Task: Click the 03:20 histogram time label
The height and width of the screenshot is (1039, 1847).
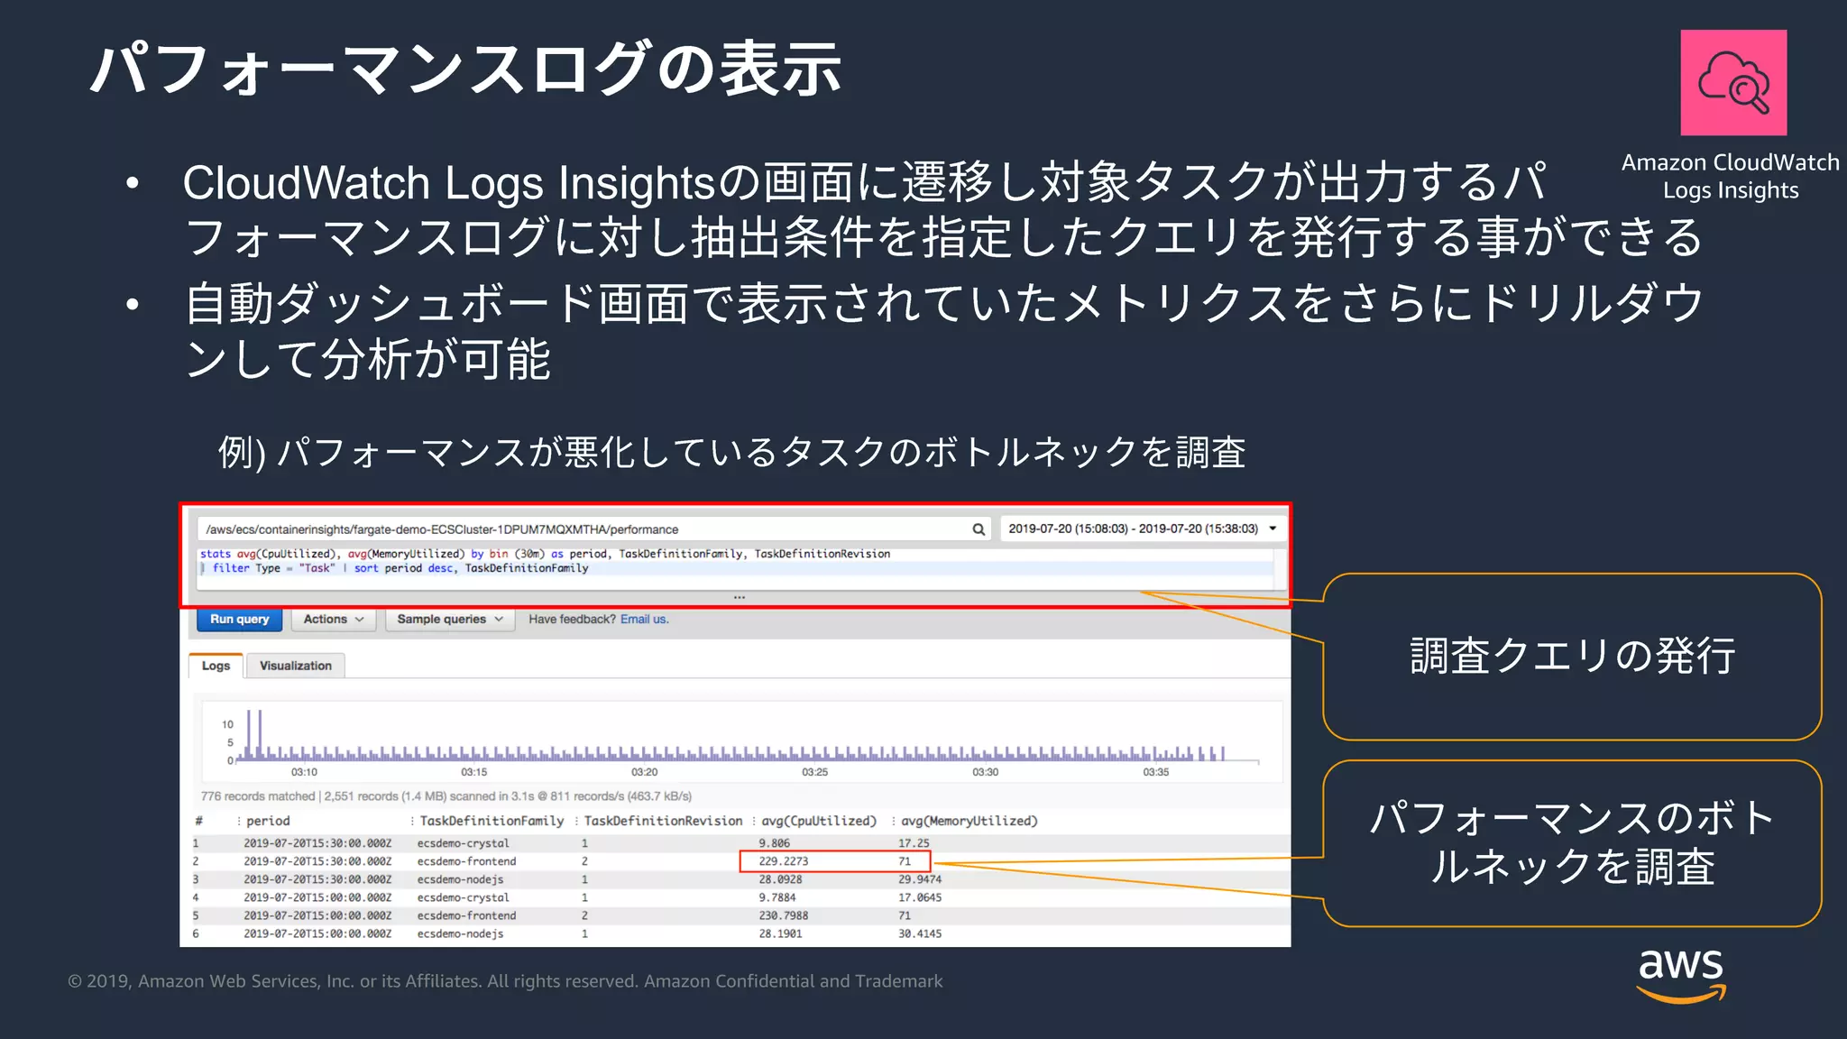Action: 644,772
